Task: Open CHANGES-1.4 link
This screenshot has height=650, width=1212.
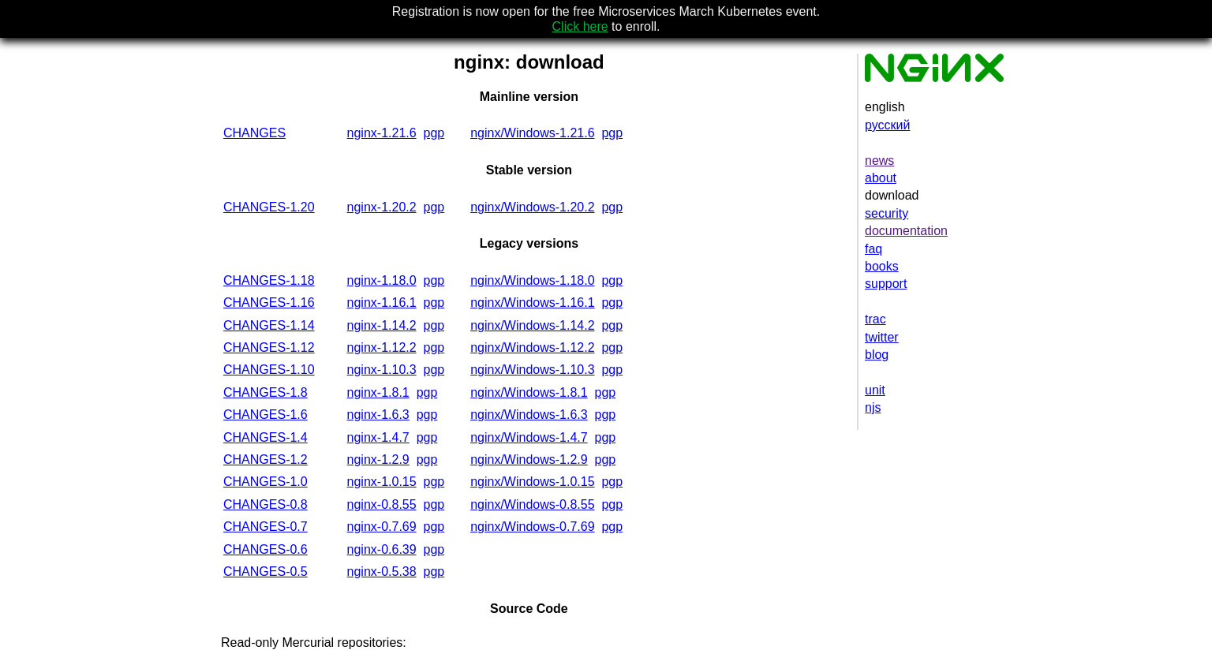Action: click(x=265, y=438)
